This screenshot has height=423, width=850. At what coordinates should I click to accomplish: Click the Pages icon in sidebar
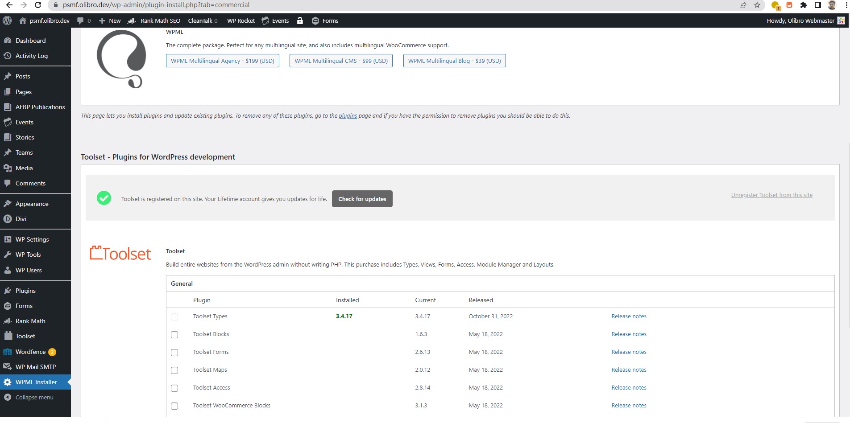click(8, 92)
